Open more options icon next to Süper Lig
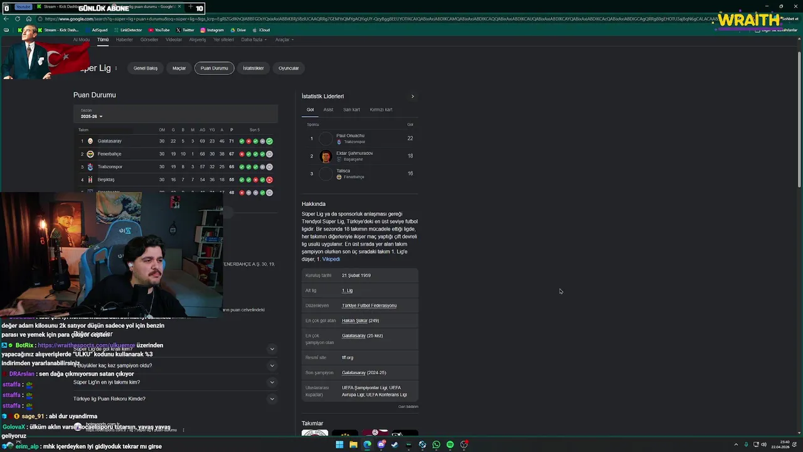Screen dimensions: 803x452 [116, 68]
